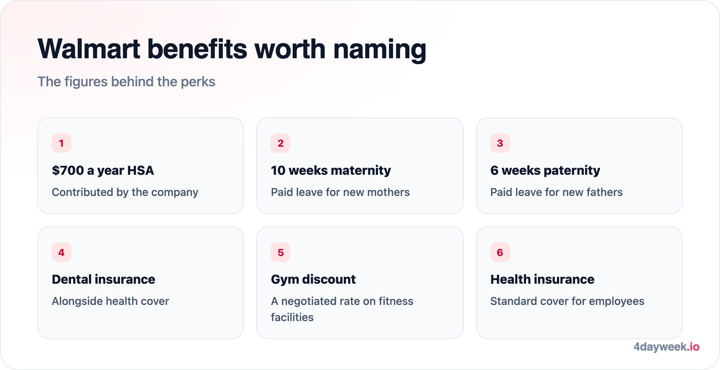Click "The figures behind the perks" subtitle
The height and width of the screenshot is (370, 720).
click(x=126, y=82)
